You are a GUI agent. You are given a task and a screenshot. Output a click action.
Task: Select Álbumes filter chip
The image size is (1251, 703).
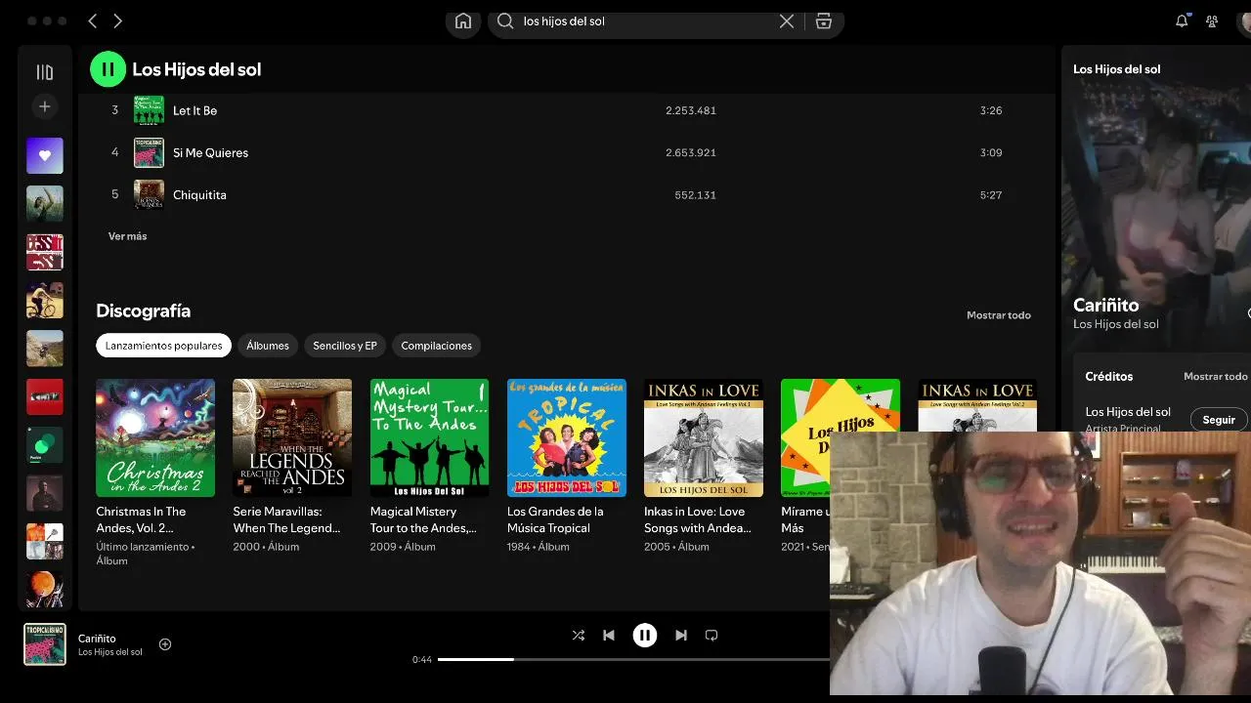coord(268,346)
